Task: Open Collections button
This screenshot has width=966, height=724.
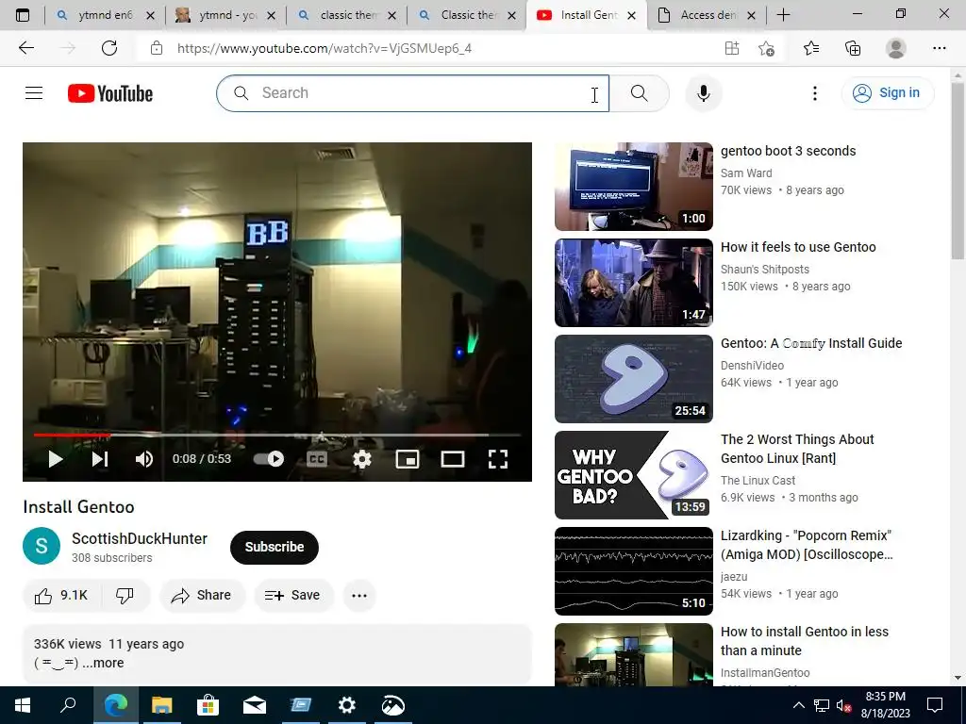Action: tap(853, 48)
